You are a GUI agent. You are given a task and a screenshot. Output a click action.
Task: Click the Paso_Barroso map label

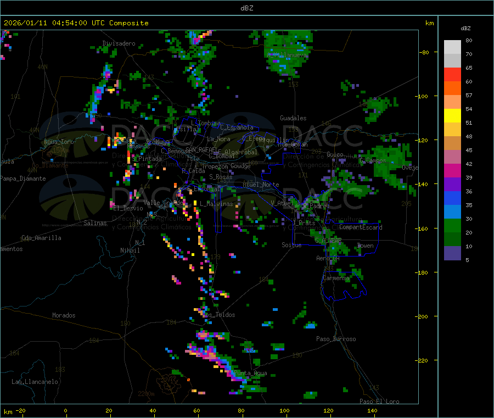click(336, 339)
